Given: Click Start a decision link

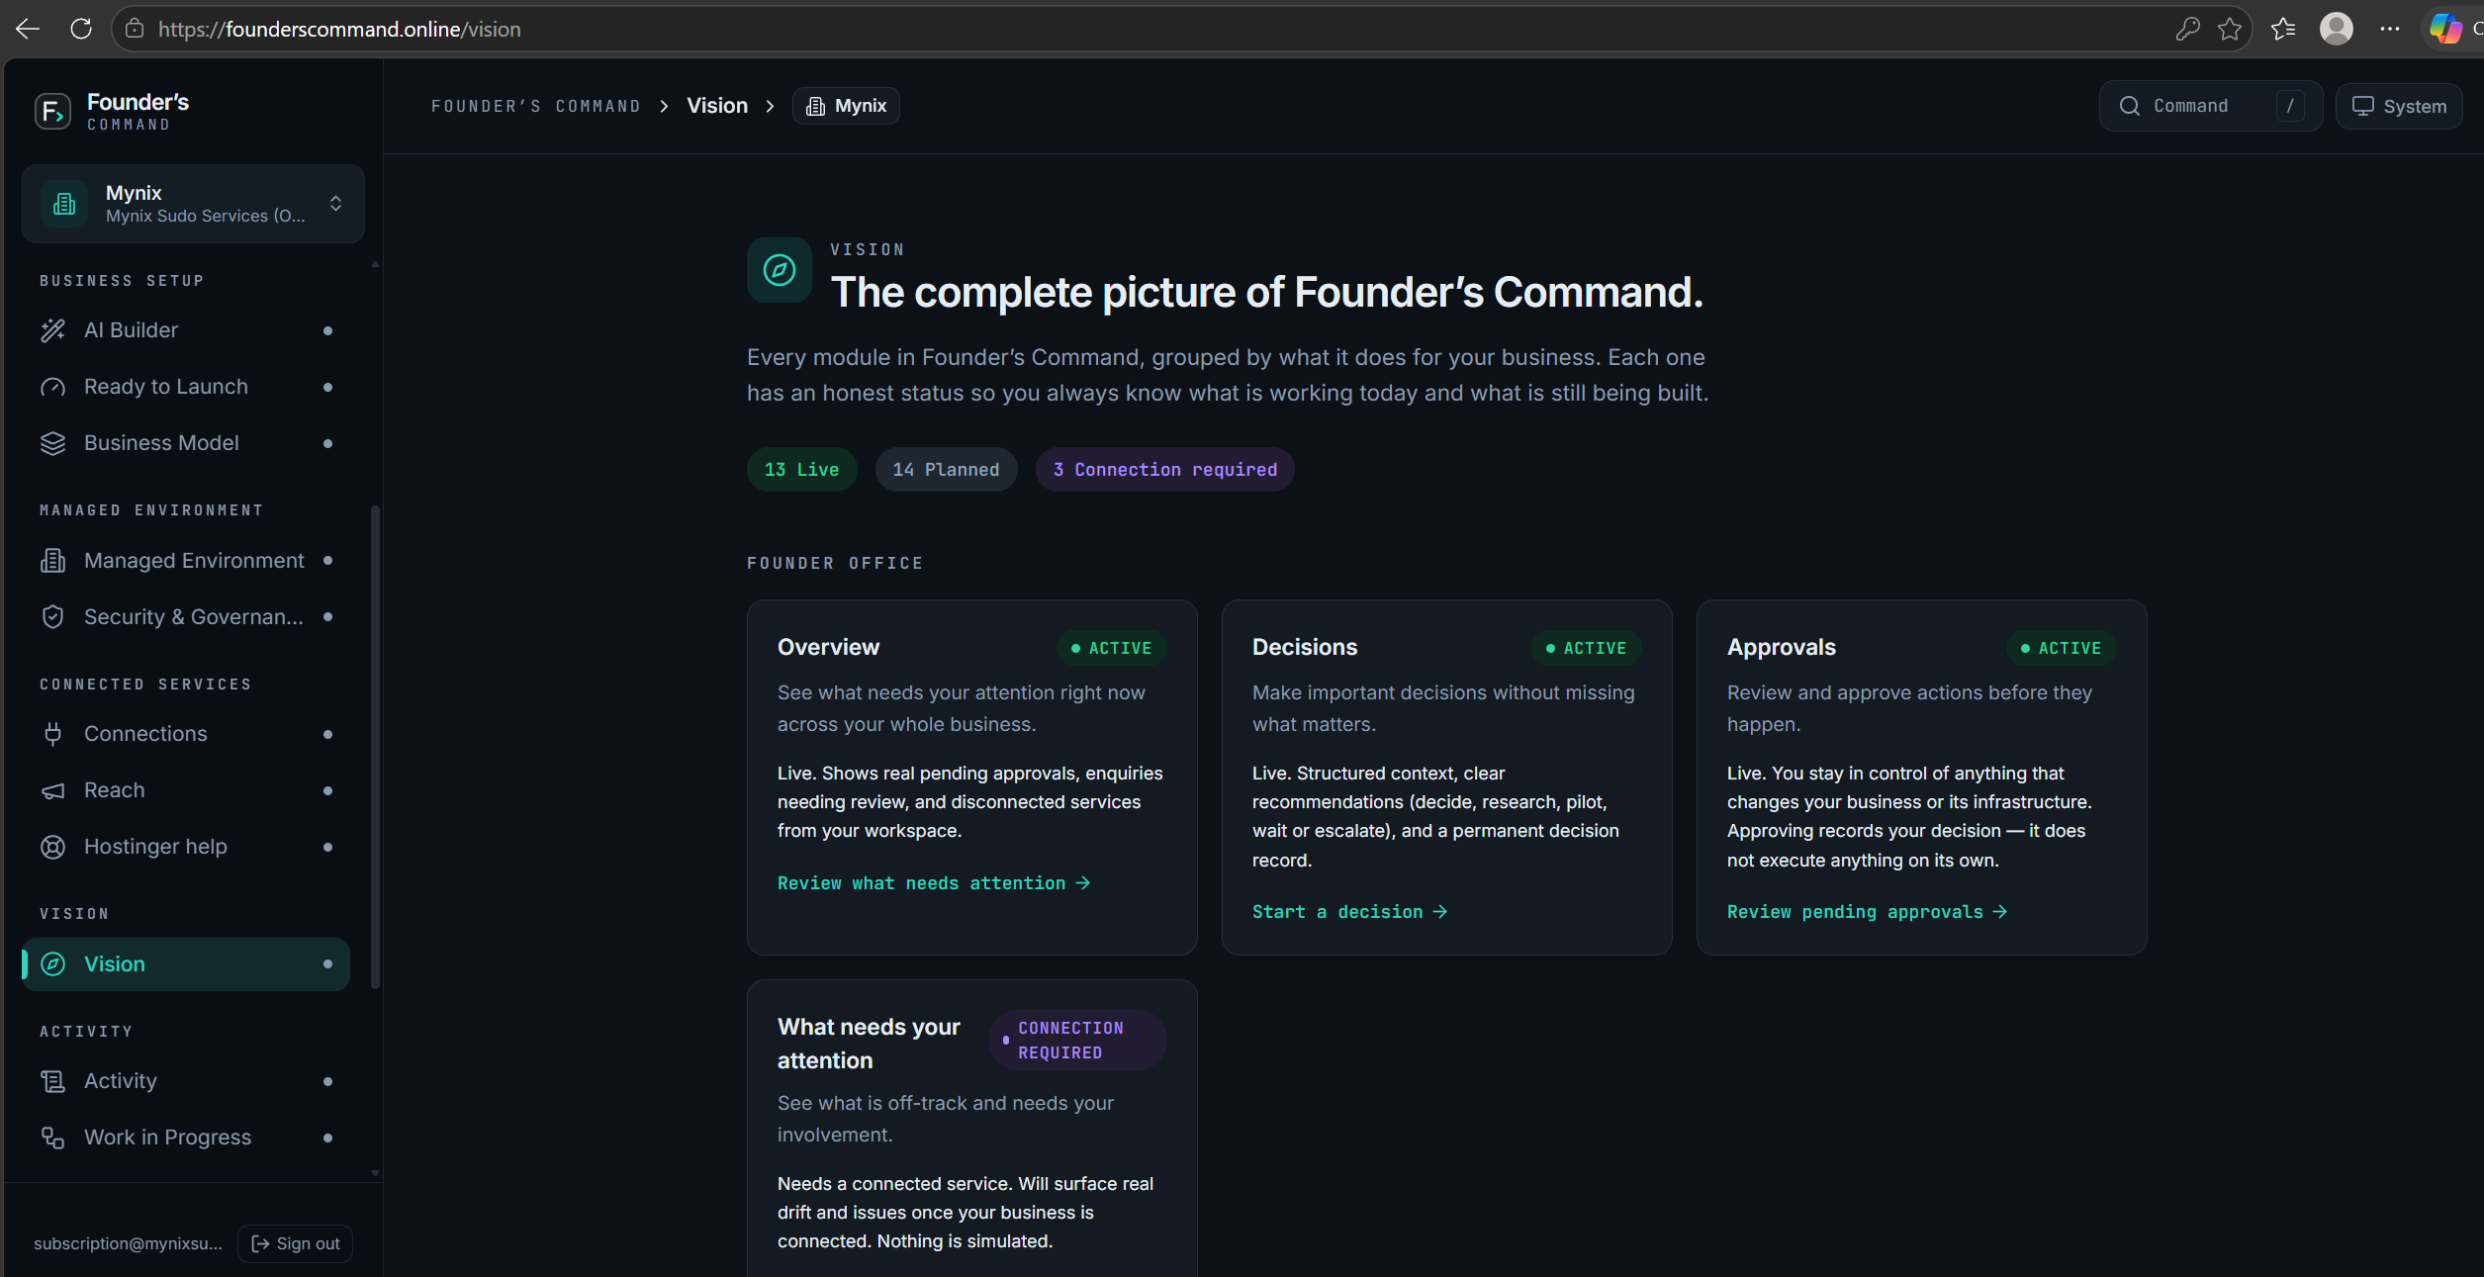Looking at the screenshot, I should tap(1349, 912).
